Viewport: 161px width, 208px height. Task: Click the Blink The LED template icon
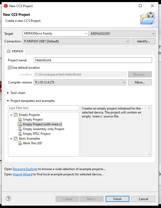click(x=20, y=143)
